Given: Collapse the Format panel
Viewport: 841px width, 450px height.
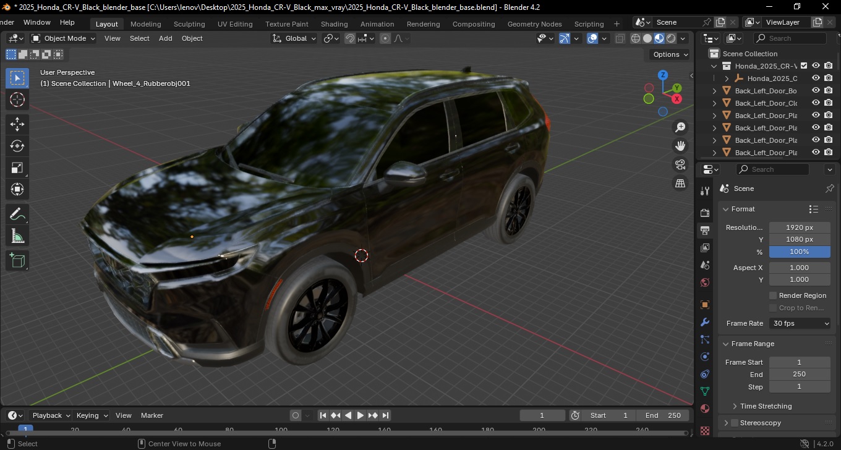Looking at the screenshot, I should (x=727, y=209).
